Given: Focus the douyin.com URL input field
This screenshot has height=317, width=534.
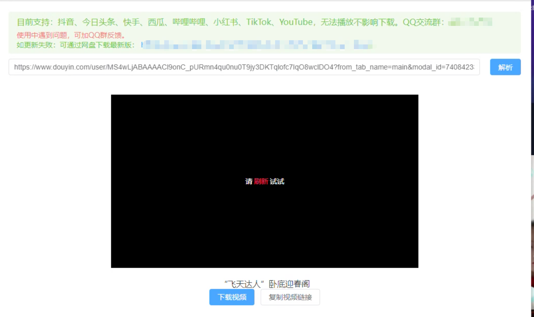Looking at the screenshot, I should point(244,67).
